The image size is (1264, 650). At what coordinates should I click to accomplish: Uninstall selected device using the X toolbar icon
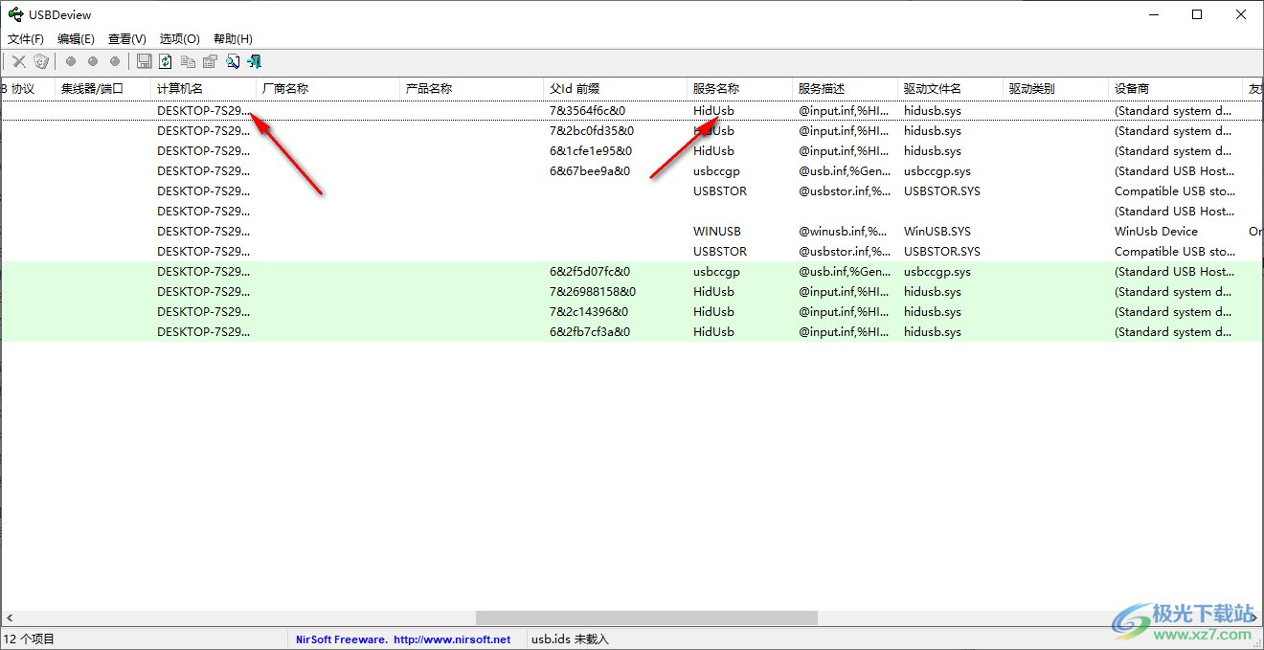click(18, 61)
